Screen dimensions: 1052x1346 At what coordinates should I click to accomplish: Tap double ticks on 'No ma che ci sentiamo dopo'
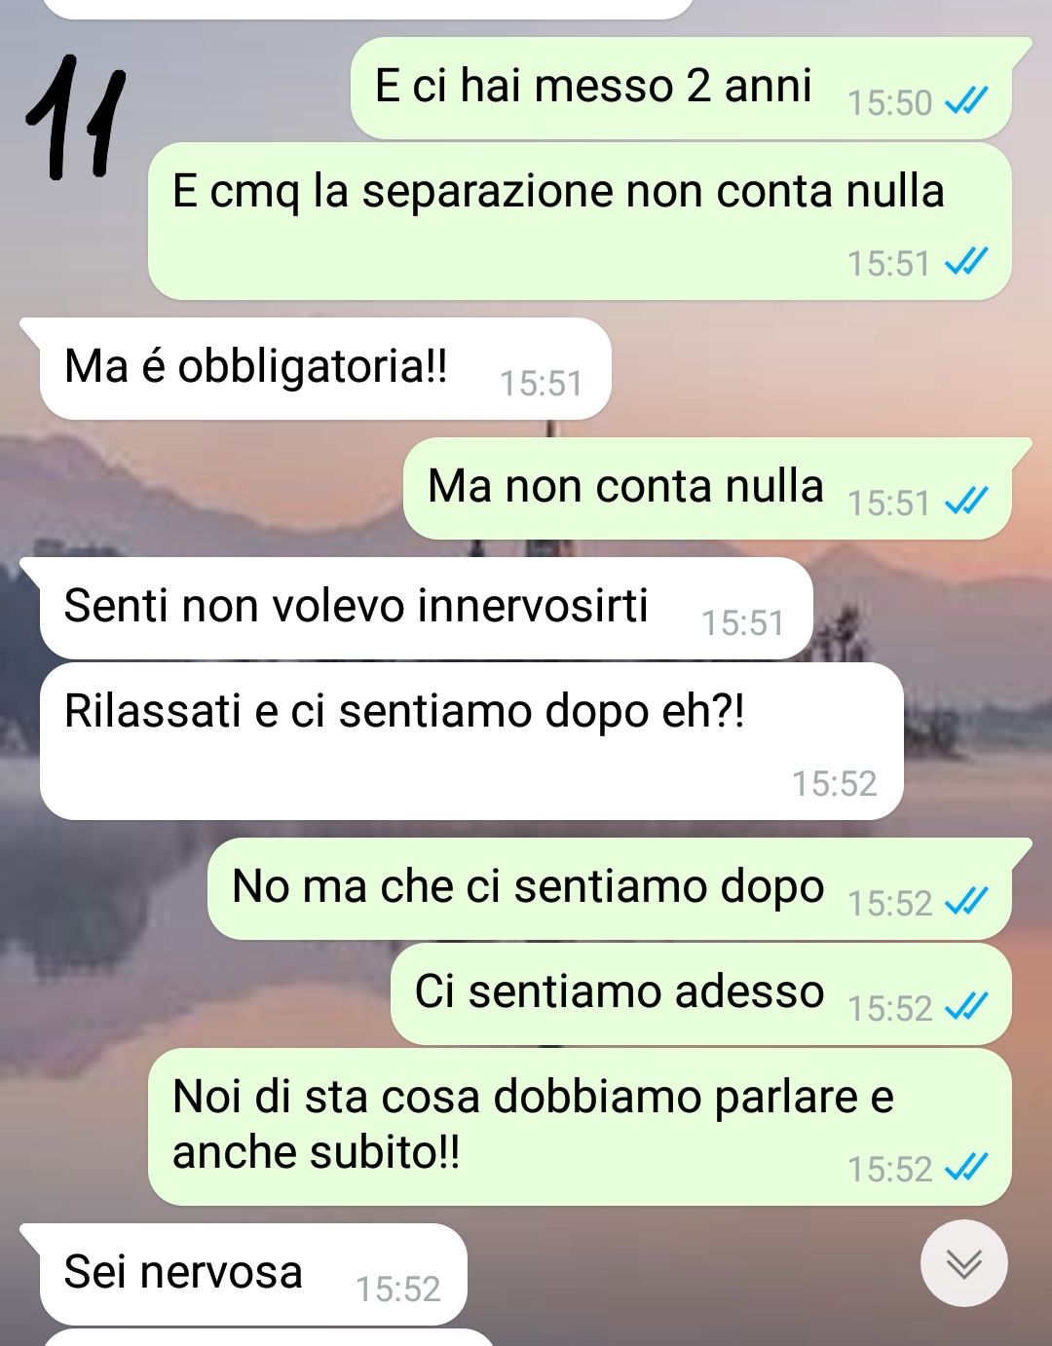[x=966, y=901]
